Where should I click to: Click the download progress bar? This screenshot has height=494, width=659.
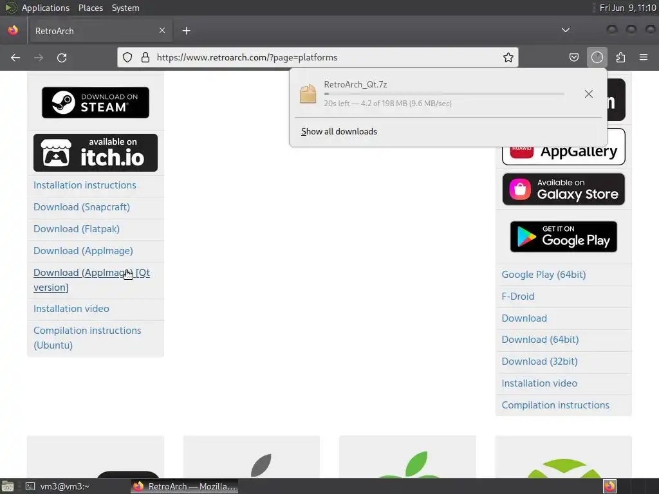click(444, 94)
